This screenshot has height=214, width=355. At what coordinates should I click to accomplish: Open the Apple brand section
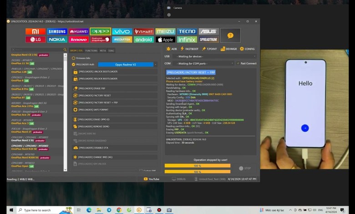(x=165, y=40)
